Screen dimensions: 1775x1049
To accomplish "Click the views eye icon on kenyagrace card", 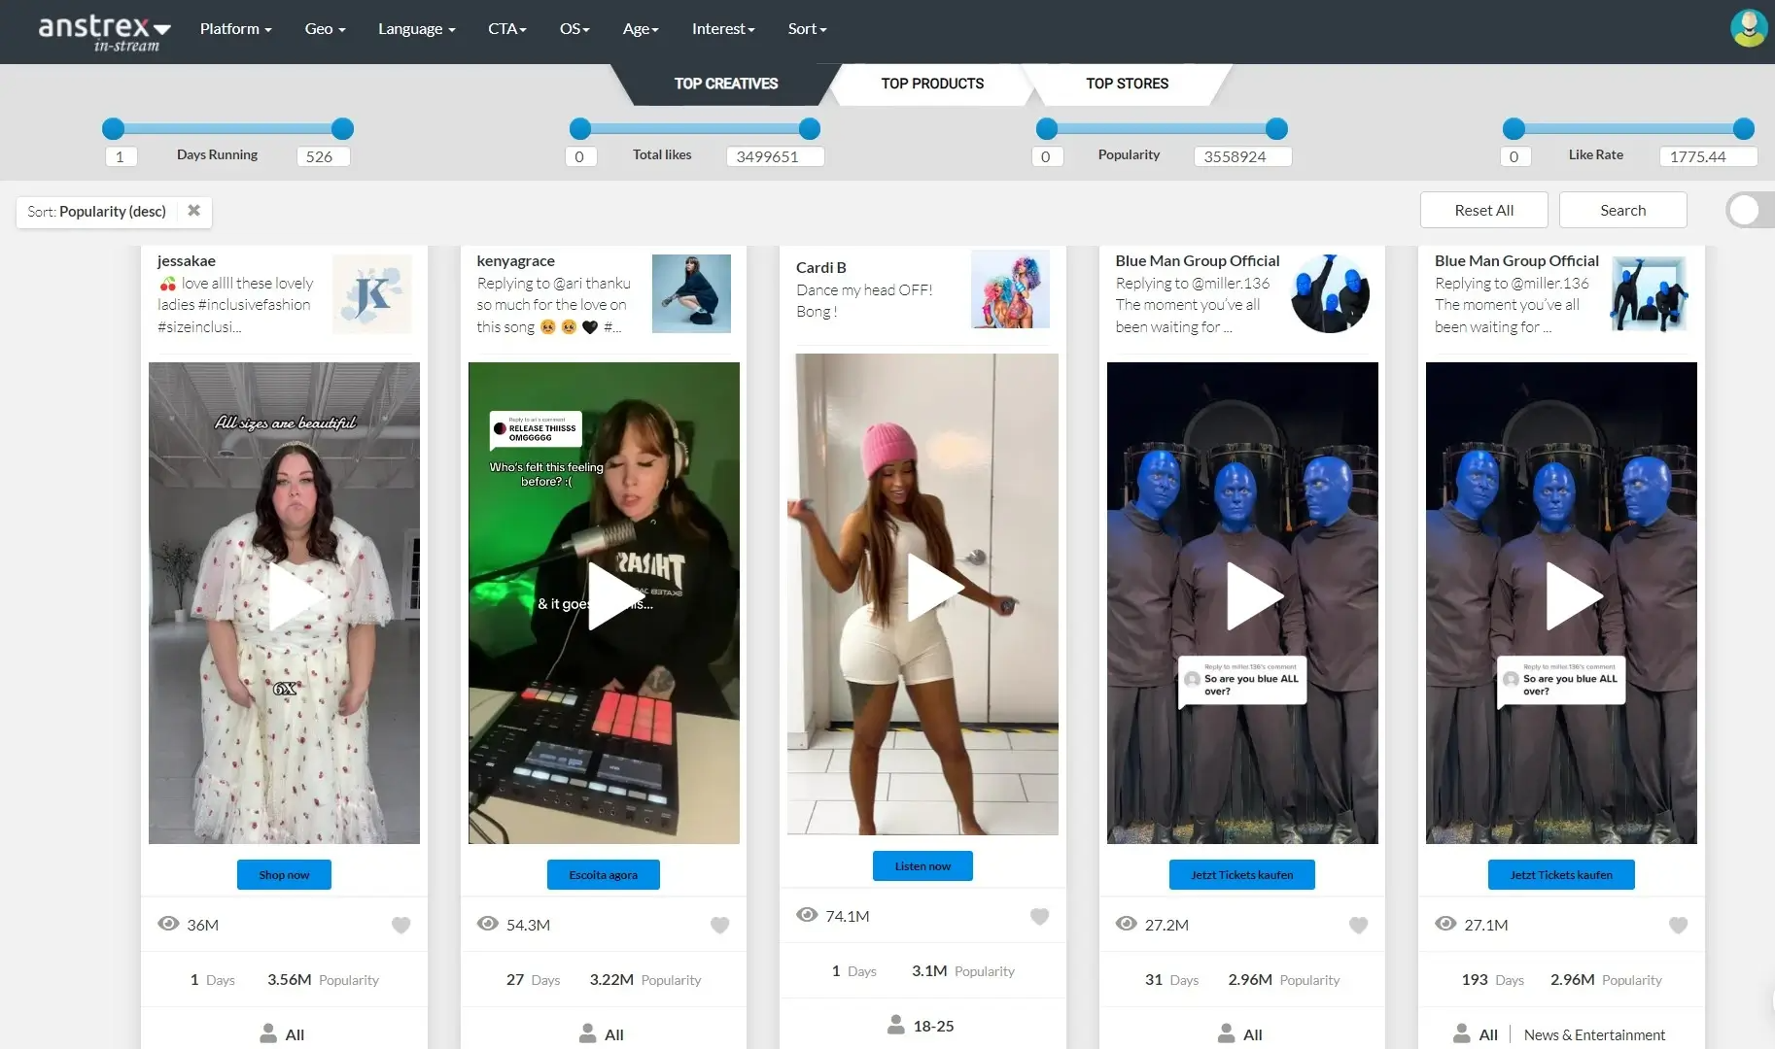I will click(x=488, y=924).
